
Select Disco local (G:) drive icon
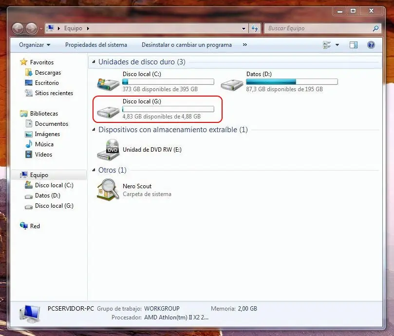click(108, 112)
